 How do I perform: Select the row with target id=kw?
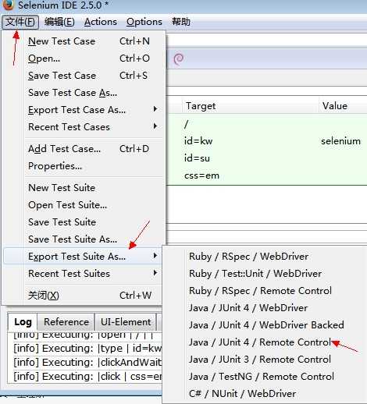coord(266,141)
